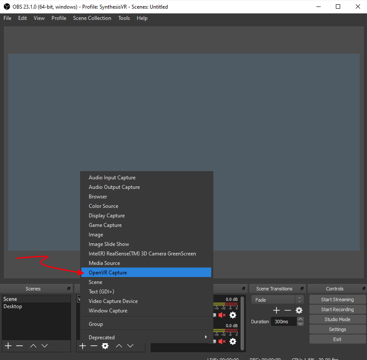This screenshot has height=360, width=367.
Task: Choose Scene from the add-source menu
Action: coord(146,282)
